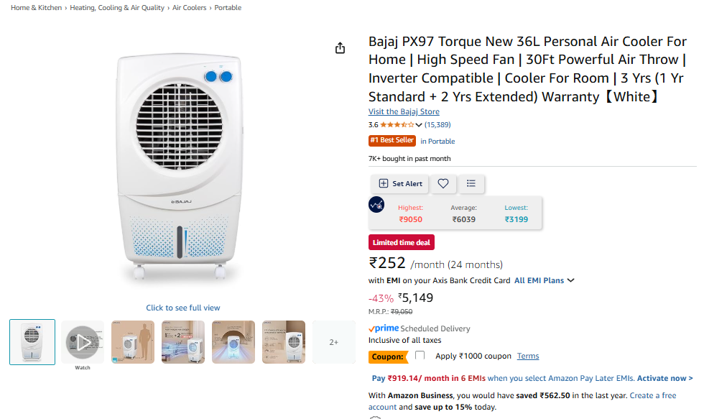The image size is (704, 419).
Task: Select the cooler with human silhouette thumbnail
Action: click(133, 342)
